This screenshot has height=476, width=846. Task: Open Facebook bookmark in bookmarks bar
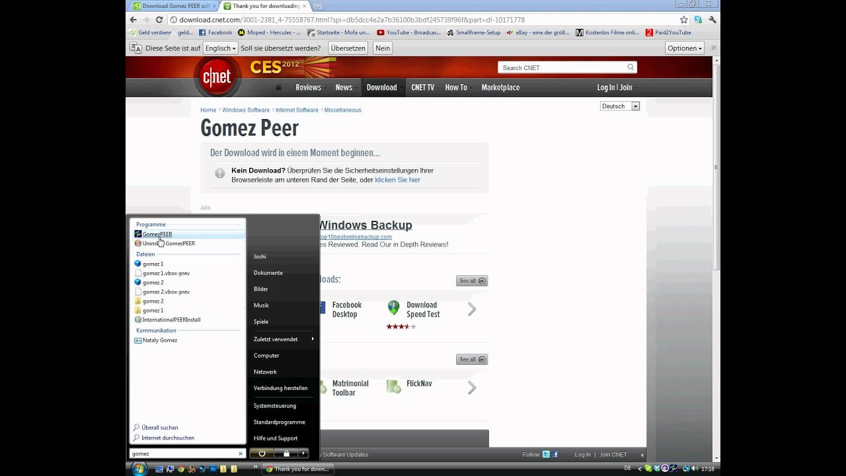coord(215,32)
